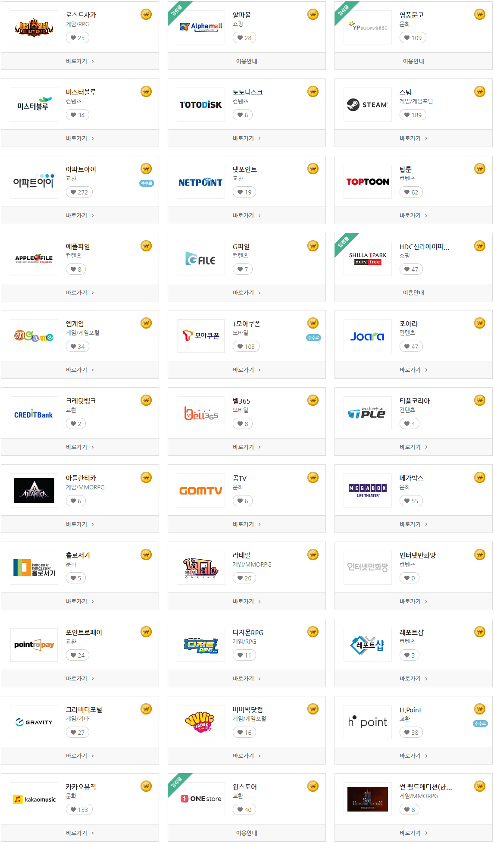
Task: Click the won coin icon on 엠게임 card
Action: click(x=146, y=323)
